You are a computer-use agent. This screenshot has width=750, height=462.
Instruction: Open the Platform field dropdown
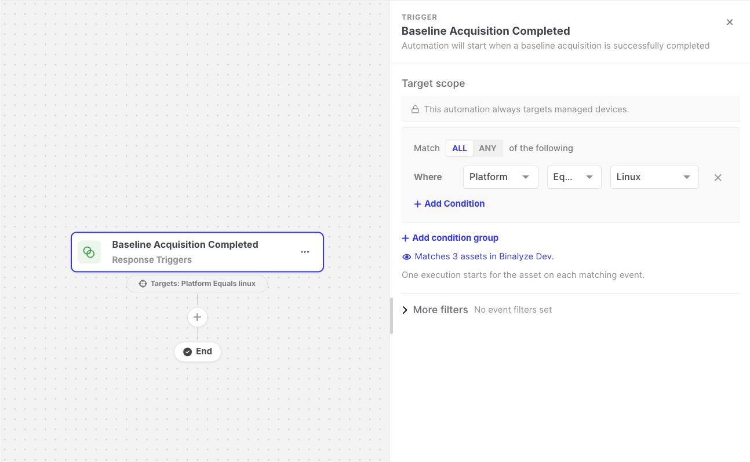(x=501, y=177)
